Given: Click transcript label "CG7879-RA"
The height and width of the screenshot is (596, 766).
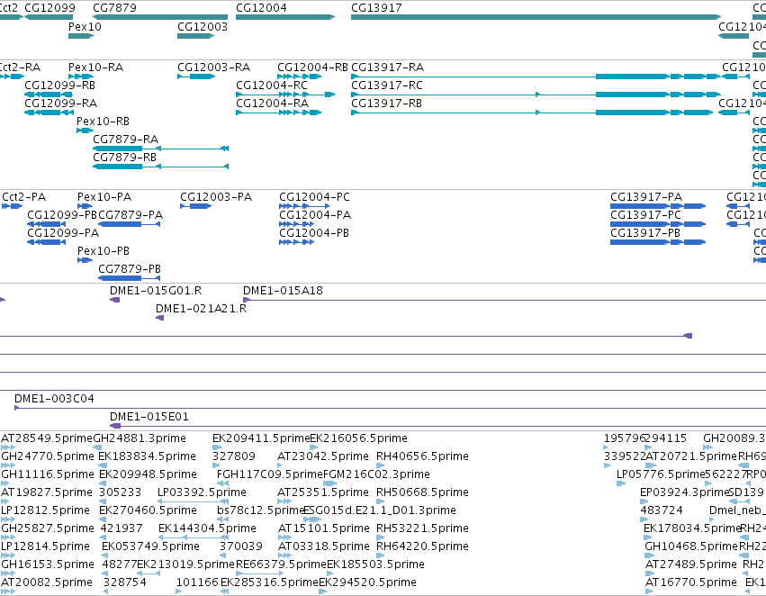Looking at the screenshot, I should click(x=125, y=140).
